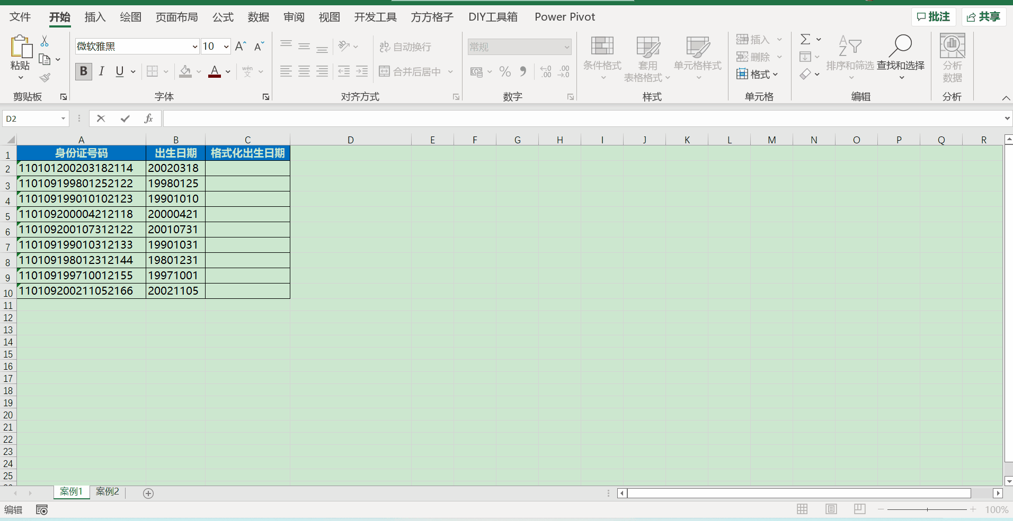Click the AutoSum sigma icon

tap(805, 39)
